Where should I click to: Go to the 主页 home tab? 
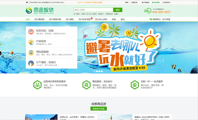tap(28, 19)
